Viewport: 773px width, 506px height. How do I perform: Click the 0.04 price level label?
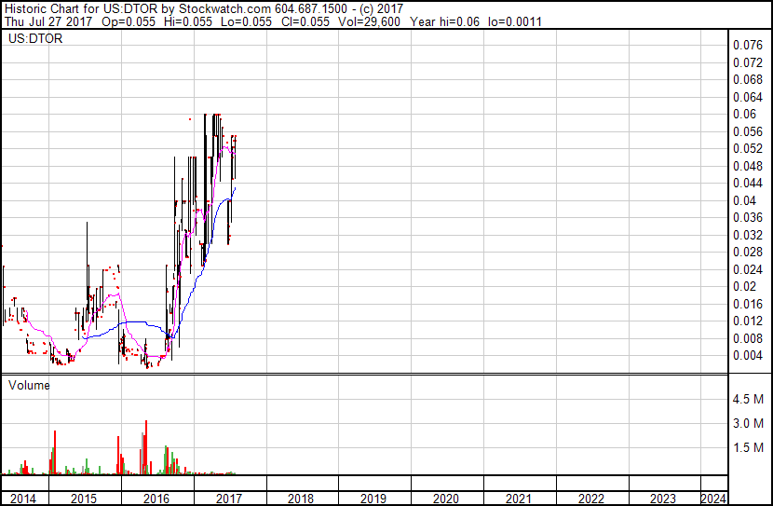click(x=745, y=201)
